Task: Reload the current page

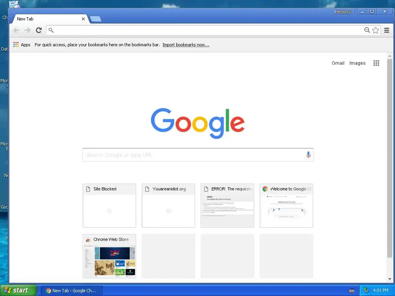Action: point(39,30)
